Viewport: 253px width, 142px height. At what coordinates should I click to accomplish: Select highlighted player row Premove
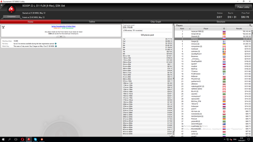click(213, 39)
